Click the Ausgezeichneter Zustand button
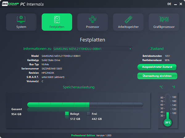This screenshot has width=185, height=138. tap(157, 67)
